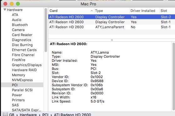Click Hardware in the path bar
This screenshot has height=116, width=175.
[x=28, y=114]
